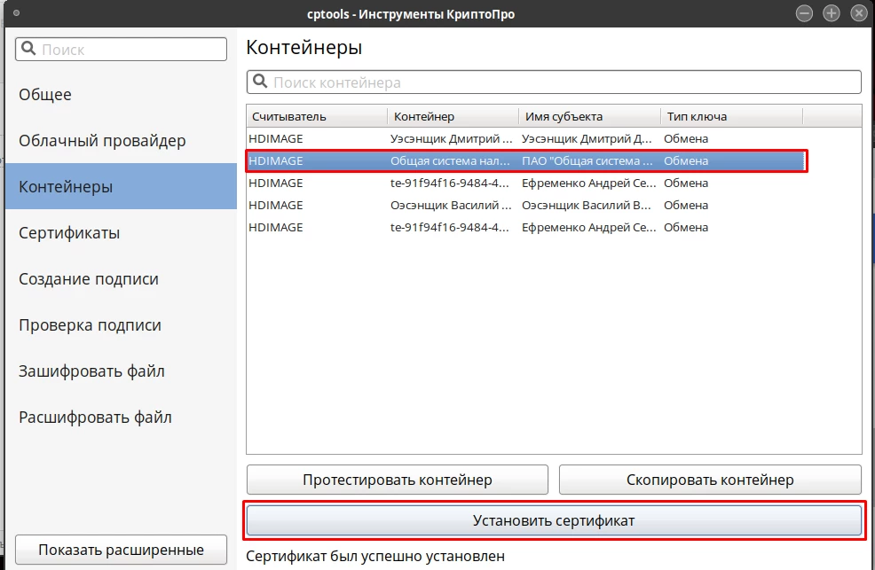Sort by the Тип ключа column header
875x570 pixels.
point(732,116)
